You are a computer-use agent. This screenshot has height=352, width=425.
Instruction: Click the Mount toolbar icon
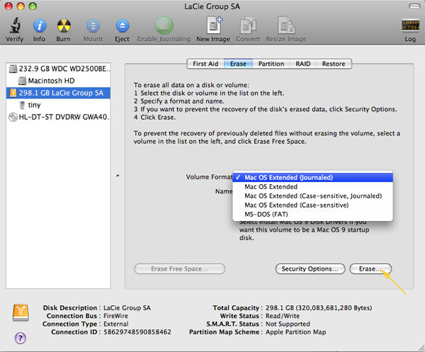(93, 25)
